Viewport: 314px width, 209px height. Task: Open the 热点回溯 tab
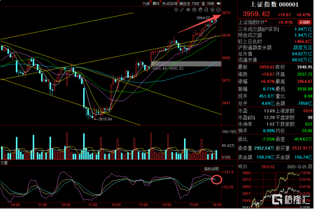170,3
